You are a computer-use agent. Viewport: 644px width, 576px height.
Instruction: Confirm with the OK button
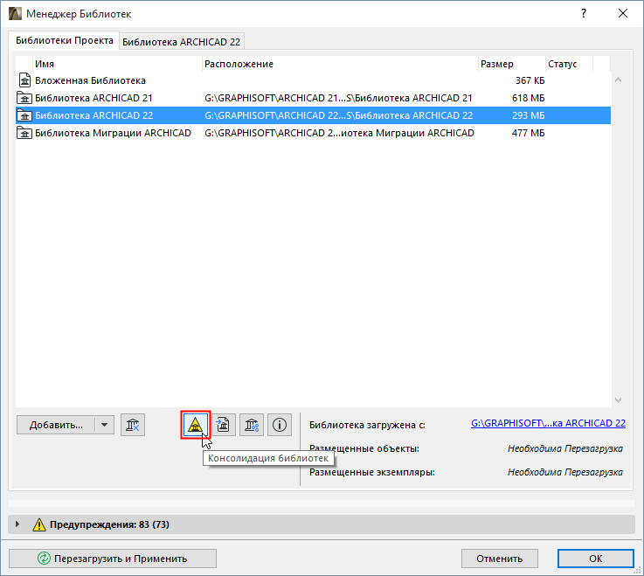(596, 559)
